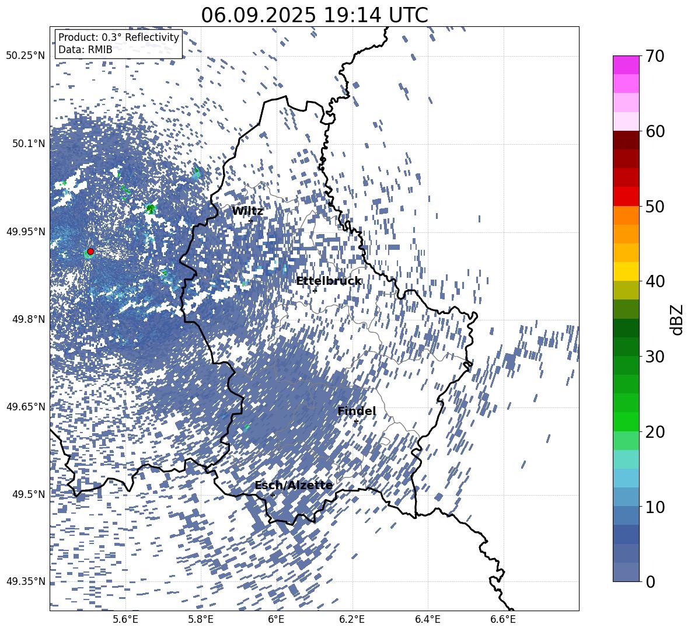Click the 49.5°N latitude label
The width and height of the screenshot is (691, 631).
[28, 494]
